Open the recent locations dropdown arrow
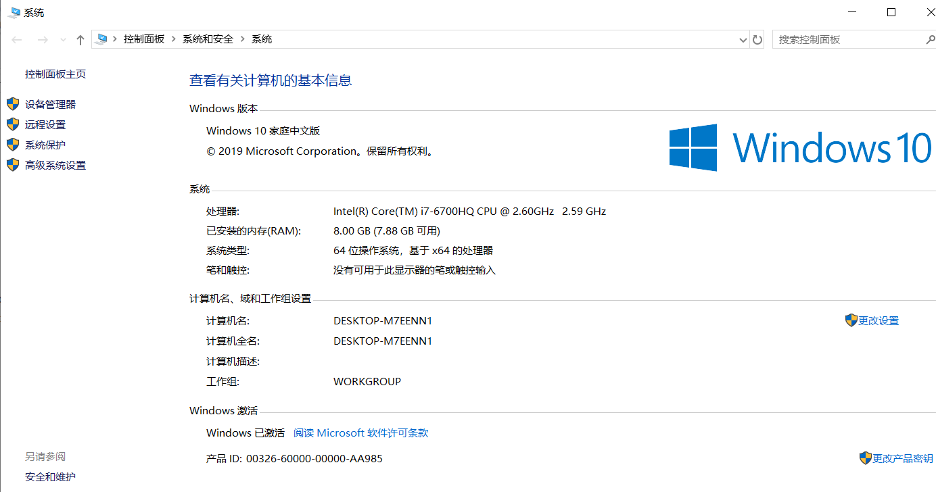 pos(63,40)
